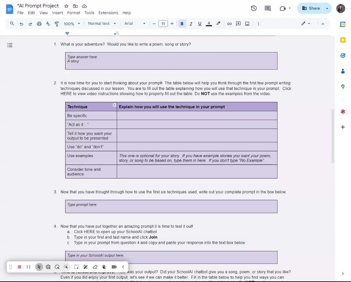351x282 pixels.
Task: Open the zoom 100% dropdown
Action: 72,24
